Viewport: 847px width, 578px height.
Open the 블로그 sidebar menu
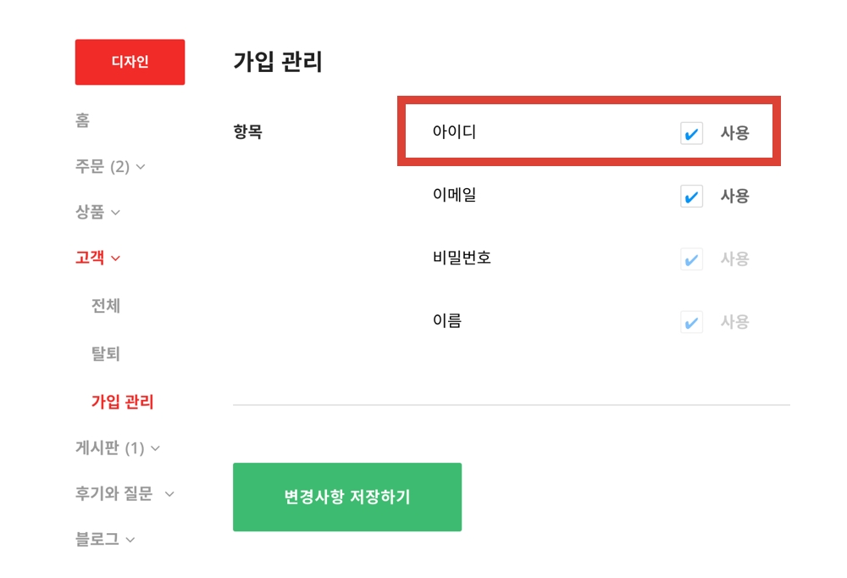97,540
